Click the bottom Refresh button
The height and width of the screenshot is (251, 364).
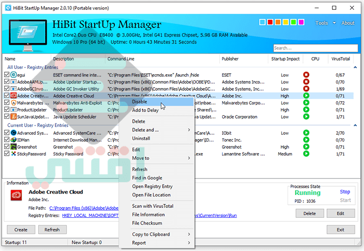point(52,230)
